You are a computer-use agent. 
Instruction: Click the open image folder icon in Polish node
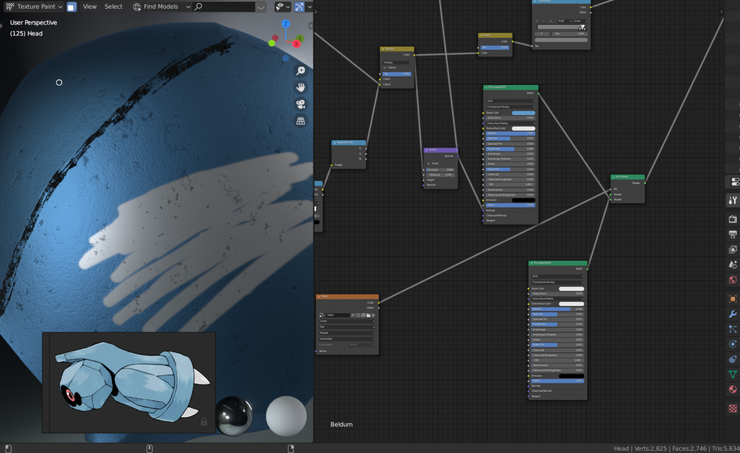click(x=368, y=315)
